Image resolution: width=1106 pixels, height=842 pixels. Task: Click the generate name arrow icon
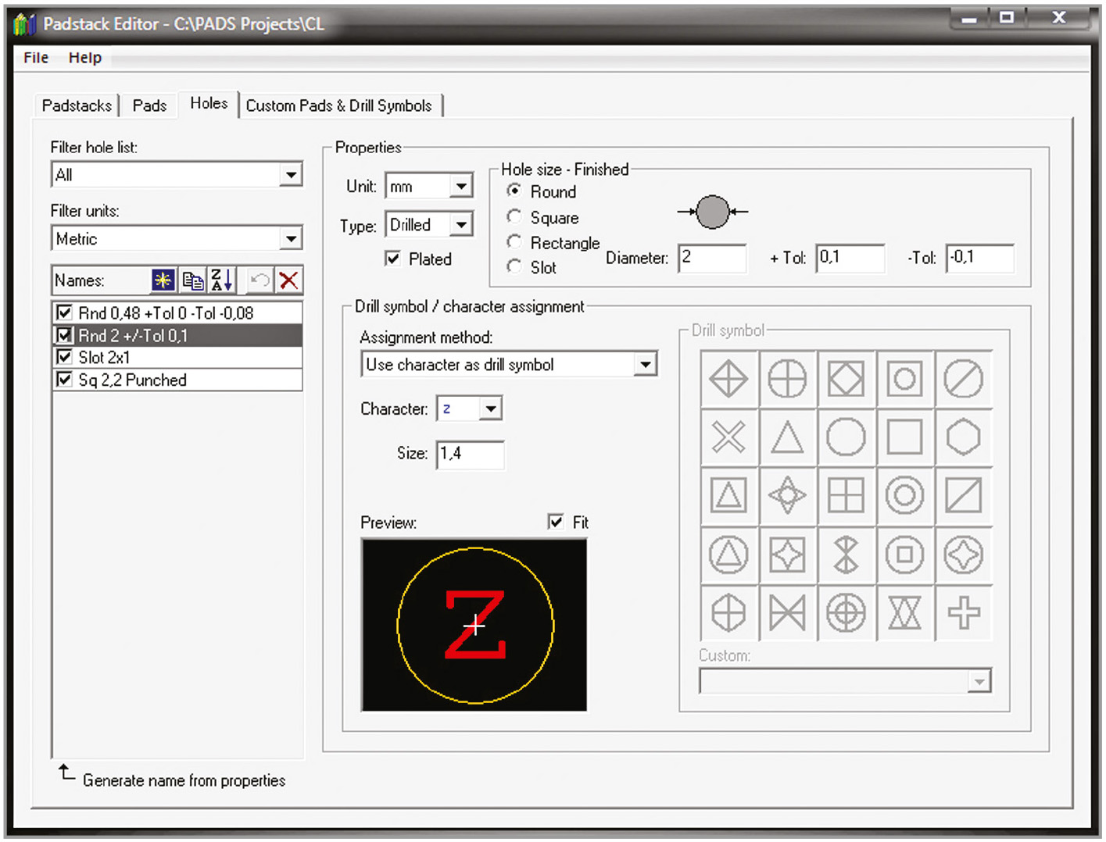67,773
